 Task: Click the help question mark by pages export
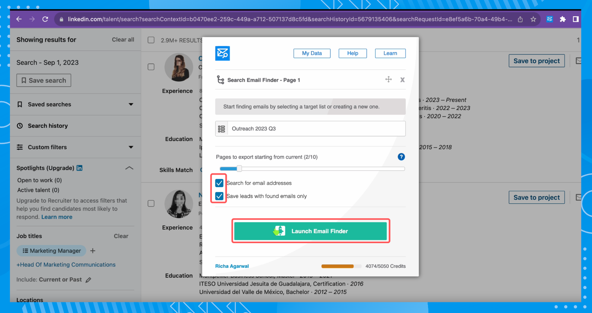coord(401,157)
